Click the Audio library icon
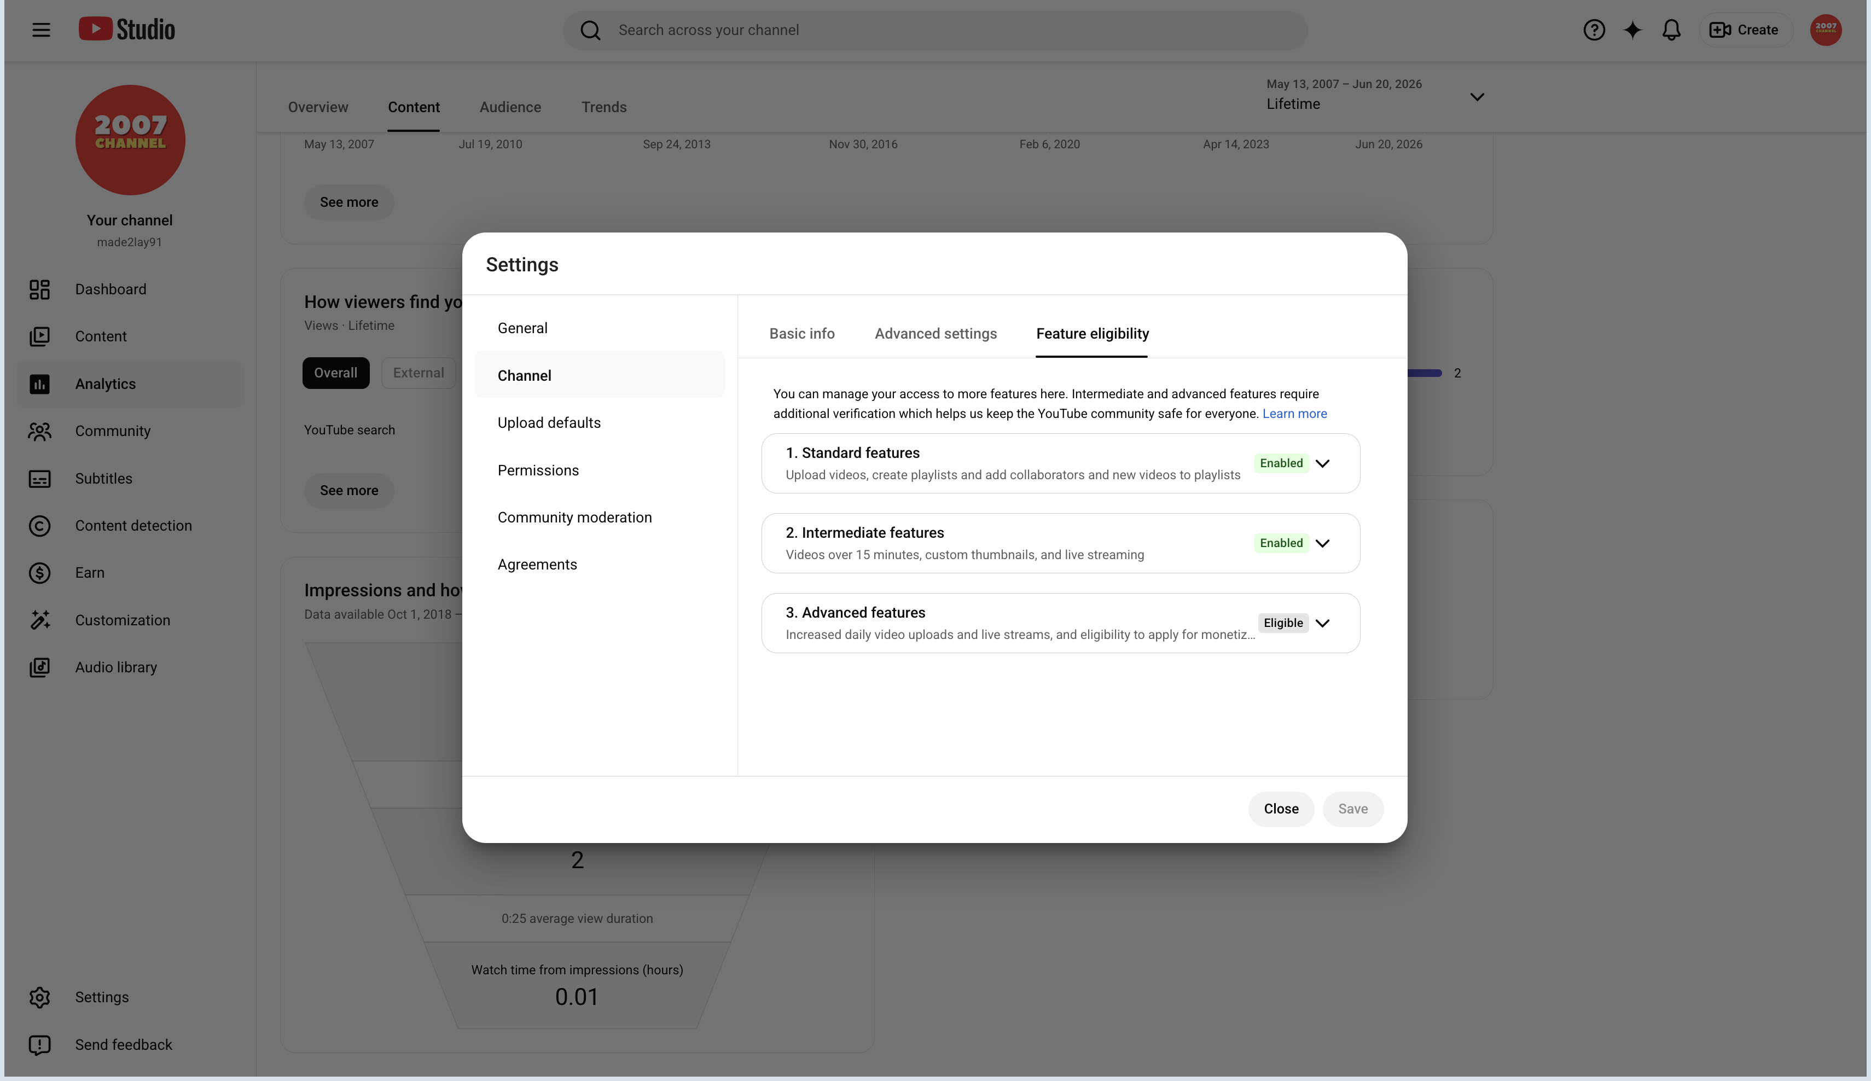This screenshot has width=1871, height=1081. pyautogui.click(x=39, y=667)
